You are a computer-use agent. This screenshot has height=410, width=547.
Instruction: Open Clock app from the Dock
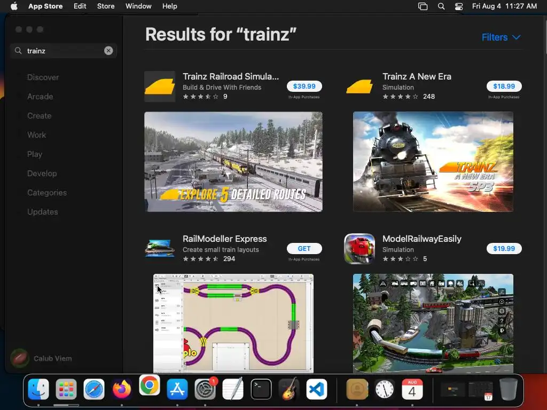385,389
